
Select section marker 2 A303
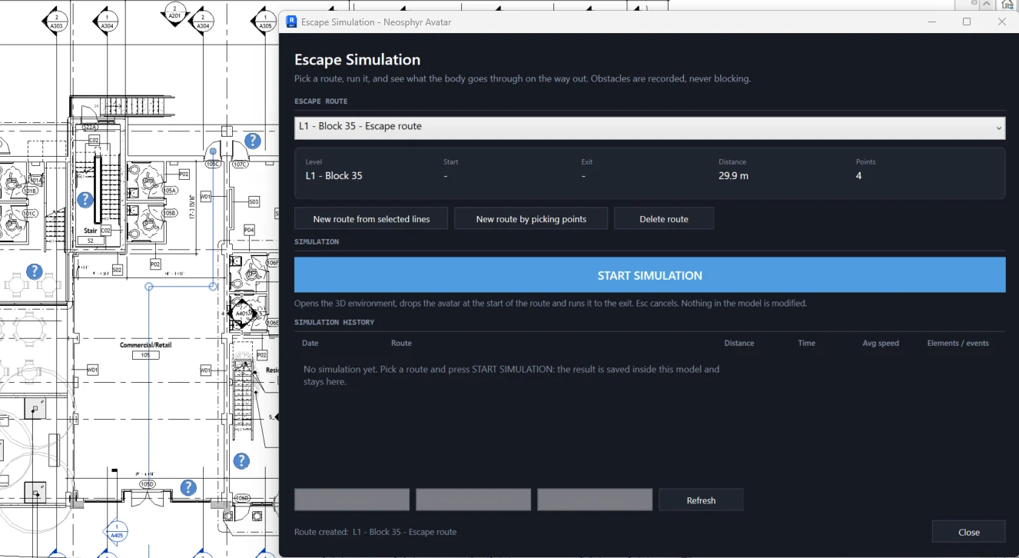[58, 20]
